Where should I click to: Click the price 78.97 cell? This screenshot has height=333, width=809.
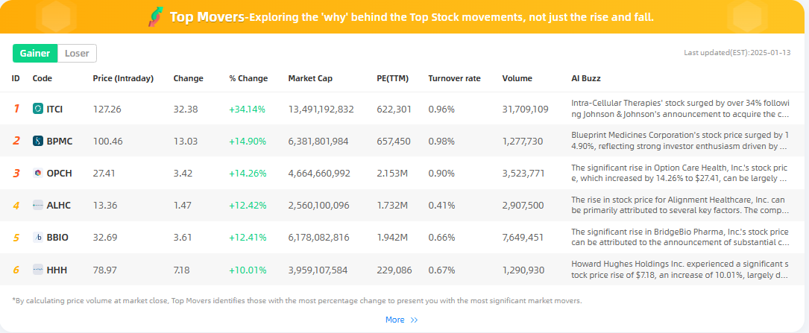[105, 270]
